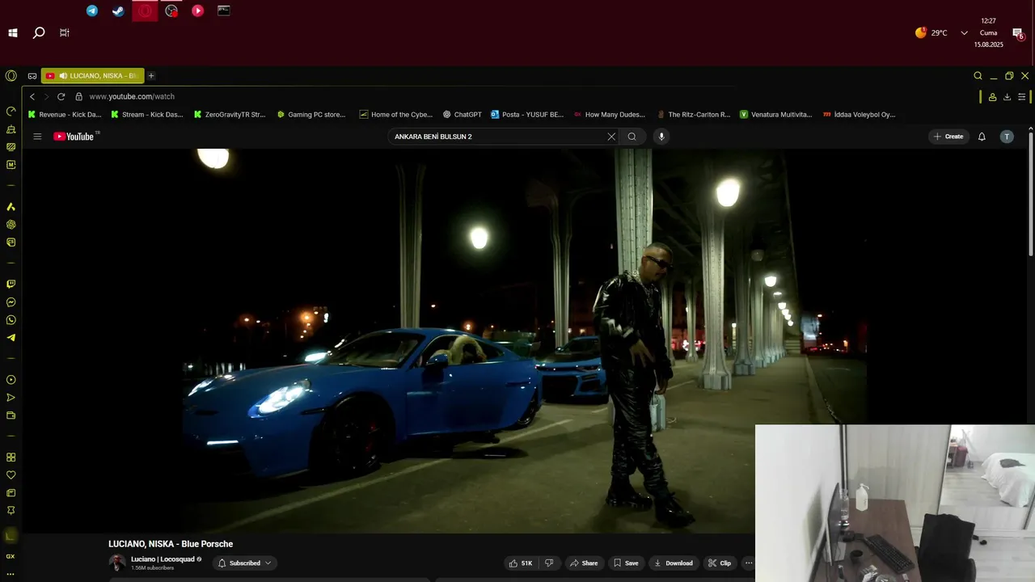Open browser downloads icon in address bar
The width and height of the screenshot is (1035, 582).
click(x=1007, y=97)
